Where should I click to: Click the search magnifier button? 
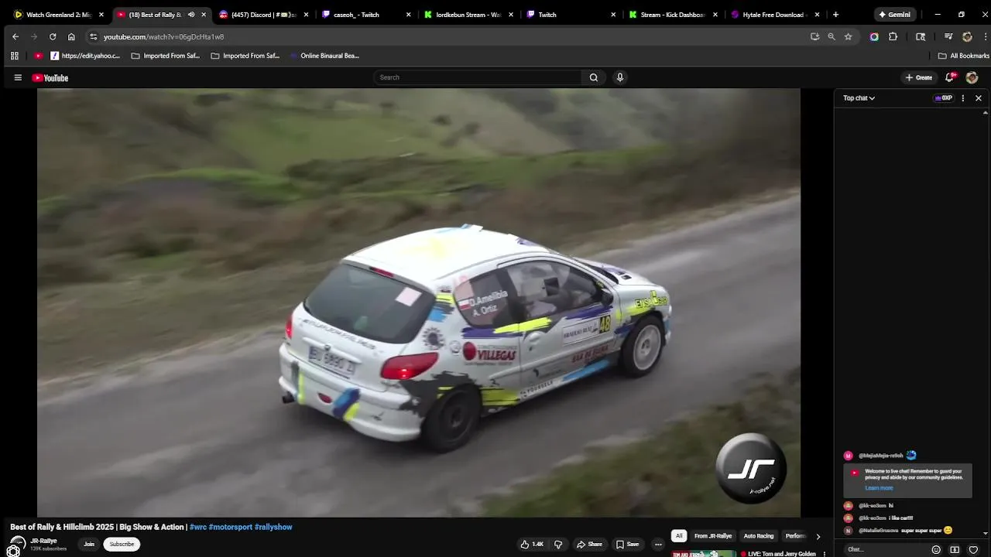tap(594, 77)
